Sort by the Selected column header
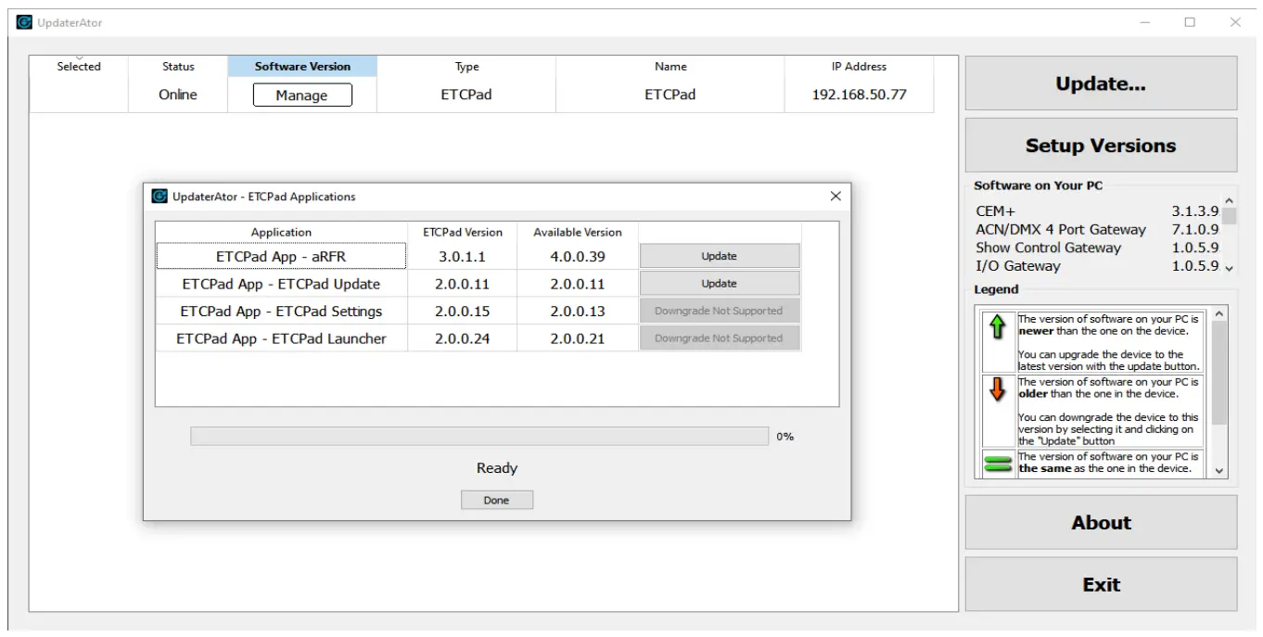1263x637 pixels. (x=79, y=66)
